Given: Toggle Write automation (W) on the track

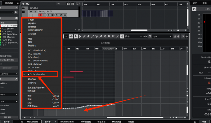Looking at the screenshot, I should click(61, 15).
